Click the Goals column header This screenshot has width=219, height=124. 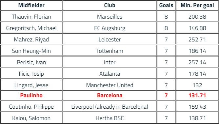(x=166, y=5)
